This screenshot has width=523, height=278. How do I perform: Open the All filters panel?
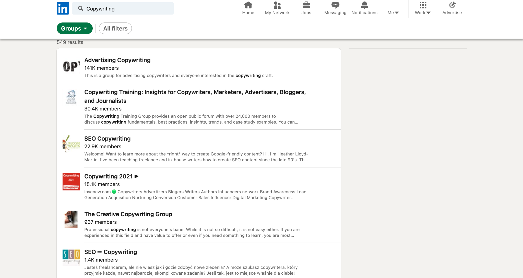tap(115, 28)
